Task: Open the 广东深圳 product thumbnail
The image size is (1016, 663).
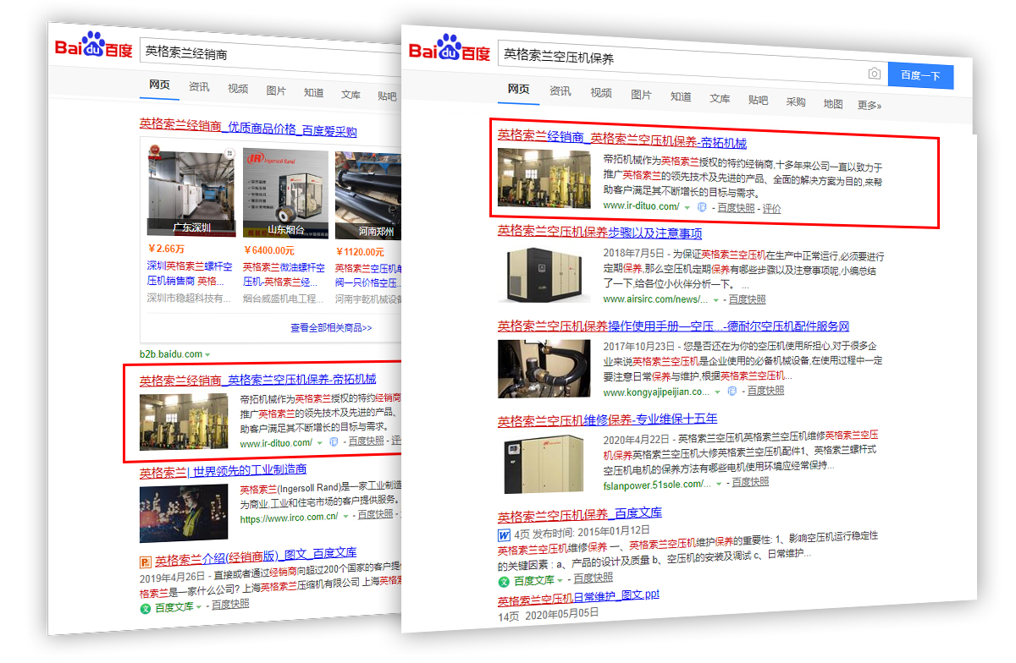Action: click(191, 194)
